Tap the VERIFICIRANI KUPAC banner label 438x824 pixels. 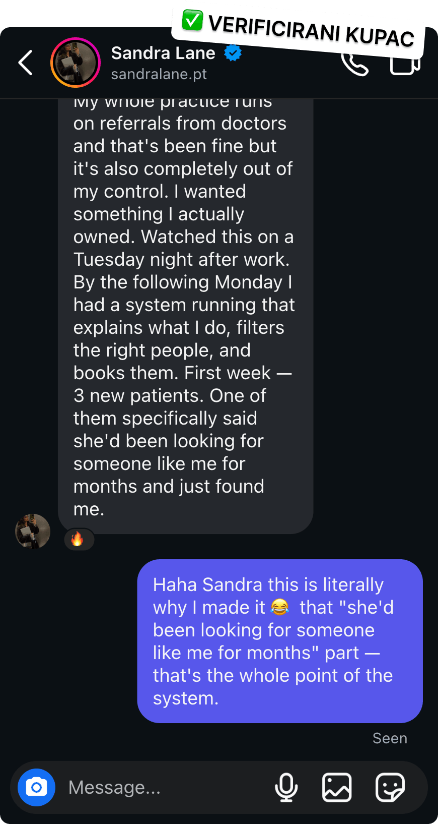click(311, 31)
